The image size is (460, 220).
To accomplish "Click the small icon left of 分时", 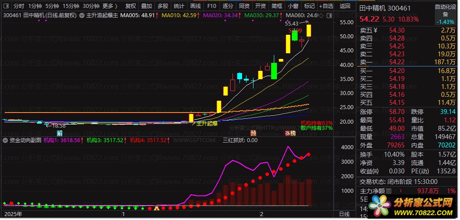I will [x=6, y=6].
